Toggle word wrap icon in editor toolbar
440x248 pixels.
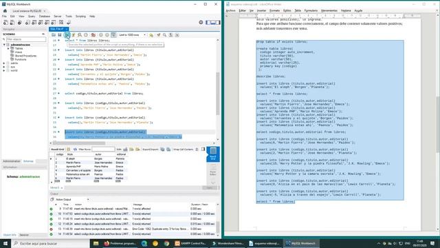point(177,35)
